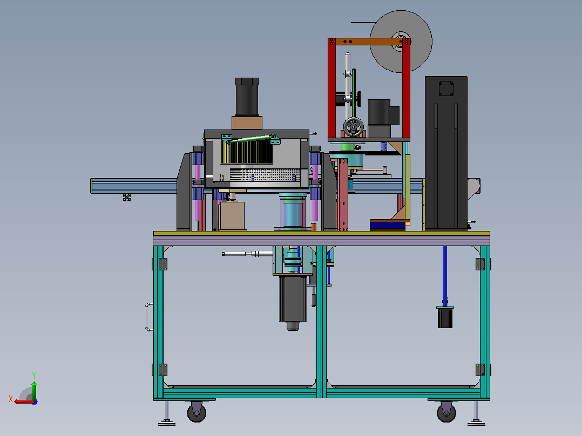The image size is (582, 436).
Task: Click the right caster wheel
Action: pyautogui.click(x=446, y=413)
